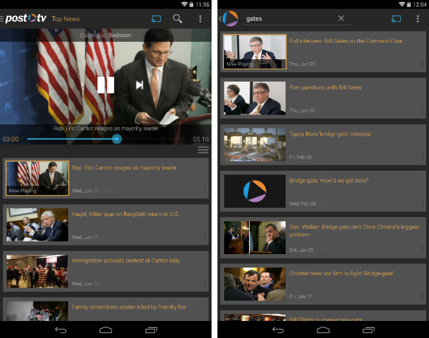Open 'Christie hires law firm' result
429x338 pixels.
point(341,273)
